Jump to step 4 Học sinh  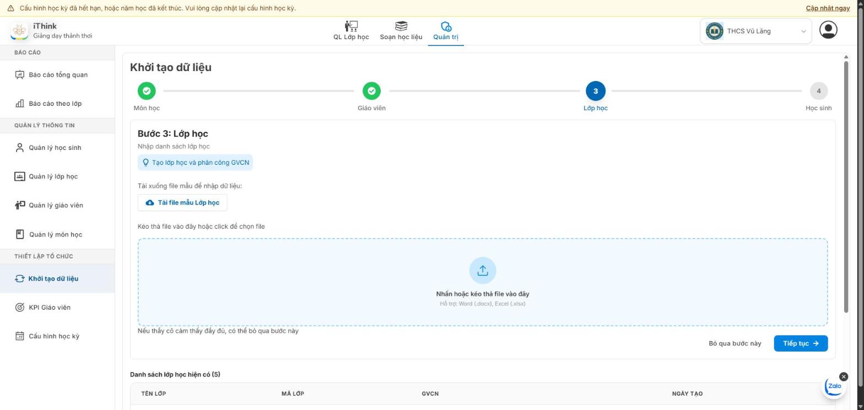[x=819, y=91]
